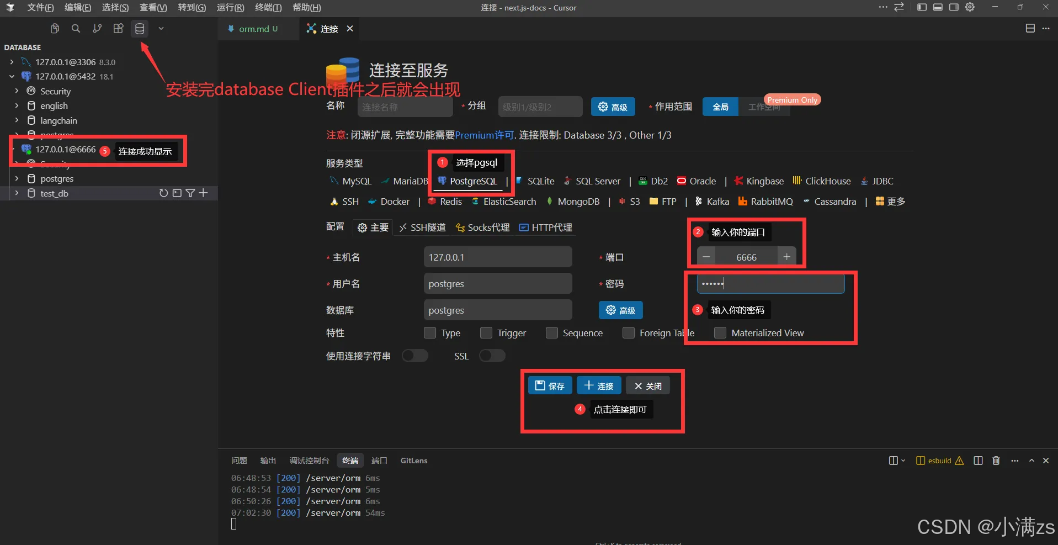Select MongoDB service type
Screen dimensions: 1058x545
click(573, 202)
